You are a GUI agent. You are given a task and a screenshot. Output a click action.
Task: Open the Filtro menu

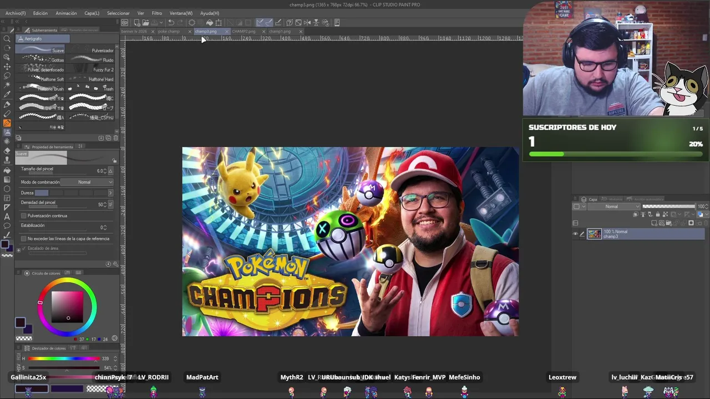coord(157,13)
